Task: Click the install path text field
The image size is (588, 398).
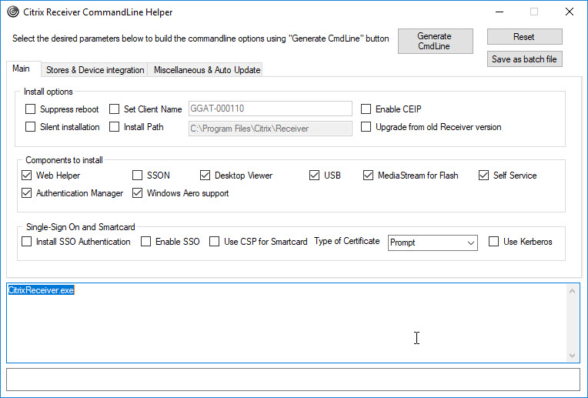Action: tap(270, 129)
